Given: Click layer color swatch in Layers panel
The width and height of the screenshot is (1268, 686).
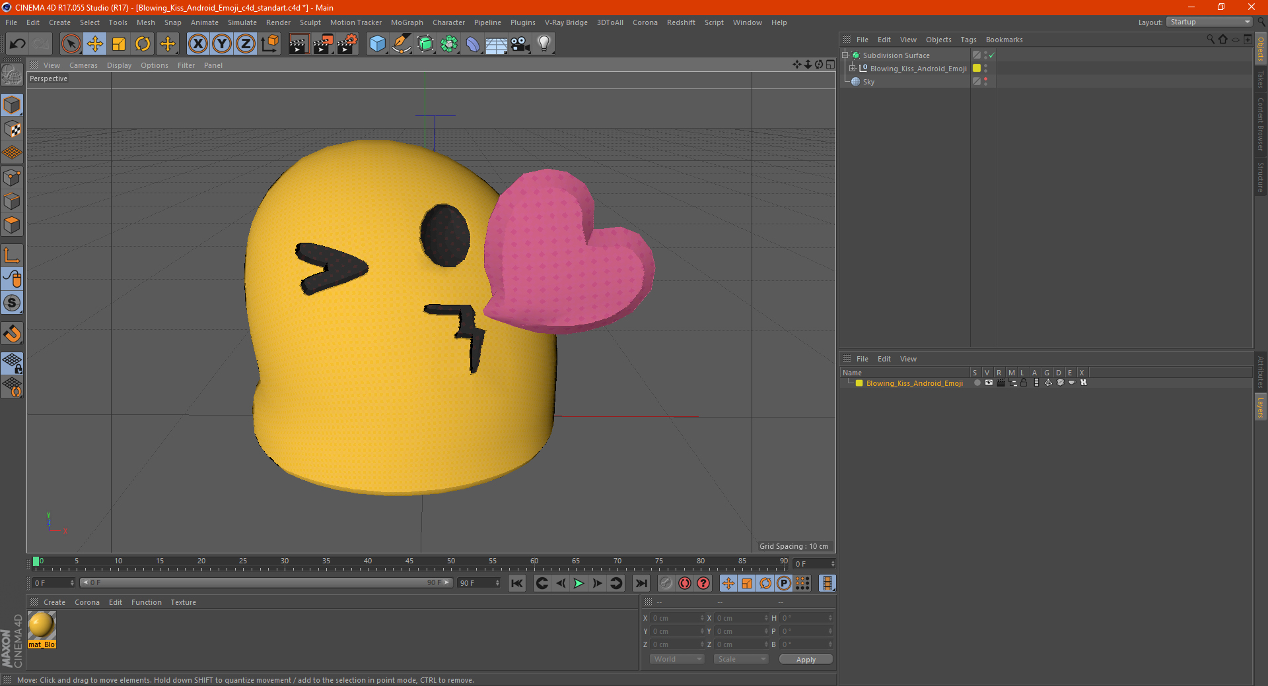Looking at the screenshot, I should pyautogui.click(x=859, y=383).
